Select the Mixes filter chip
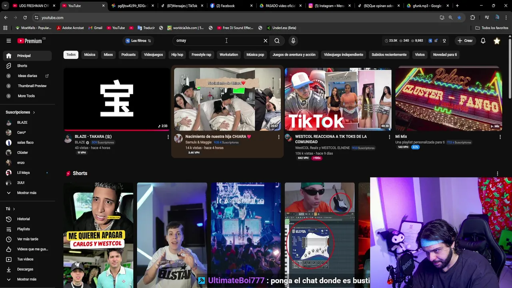The width and height of the screenshot is (512, 288). (108, 54)
